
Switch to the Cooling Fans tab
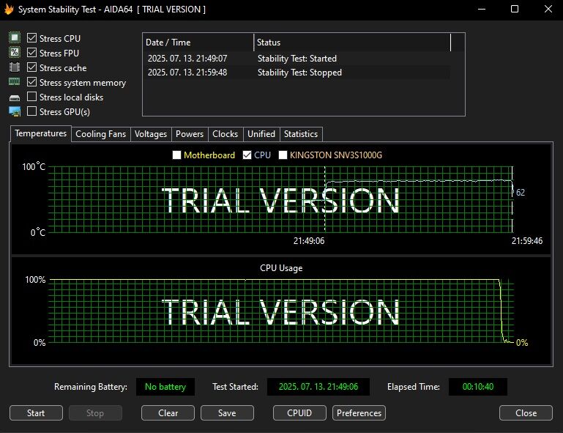(x=100, y=134)
